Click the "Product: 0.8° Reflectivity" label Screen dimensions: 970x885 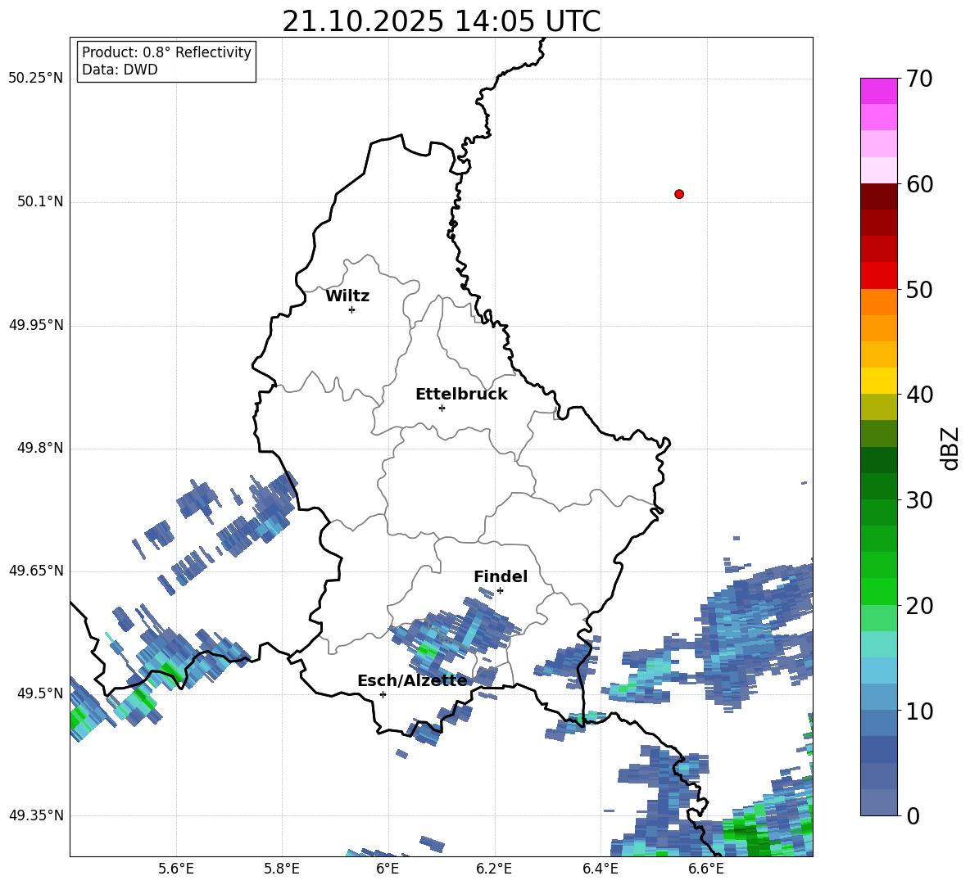(166, 52)
